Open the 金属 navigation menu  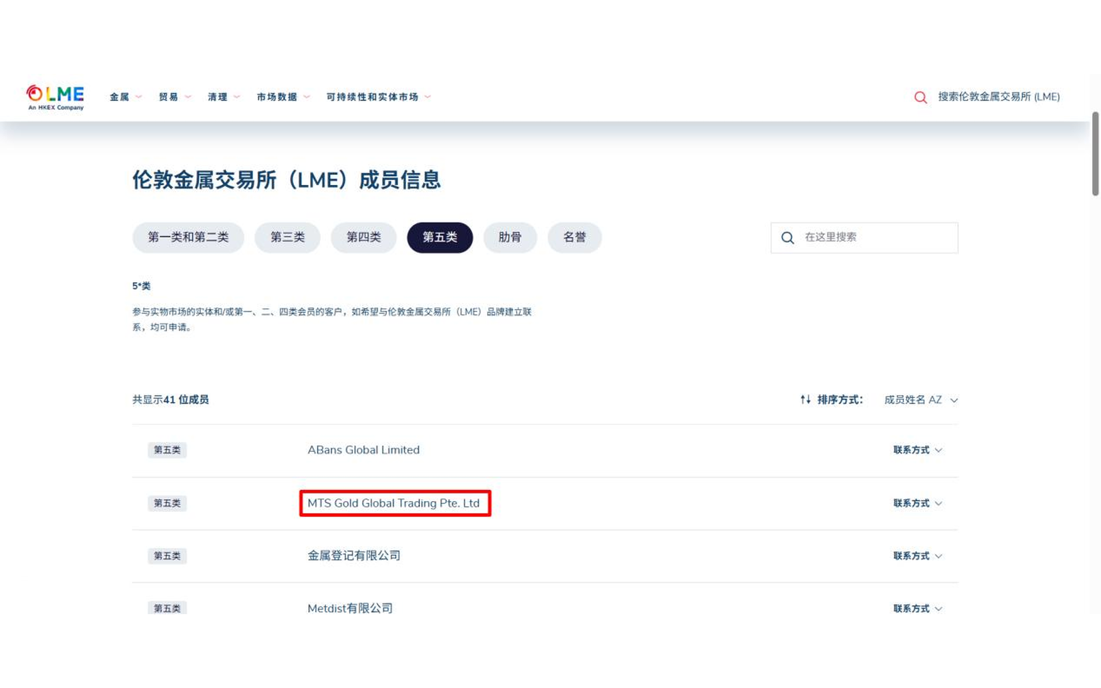(125, 97)
